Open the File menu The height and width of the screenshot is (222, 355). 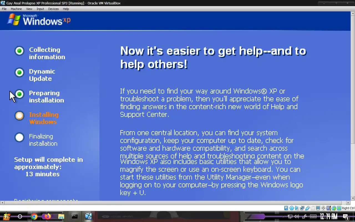click(x=4, y=9)
